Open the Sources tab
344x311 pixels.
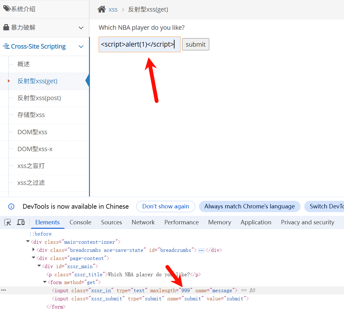point(112,222)
